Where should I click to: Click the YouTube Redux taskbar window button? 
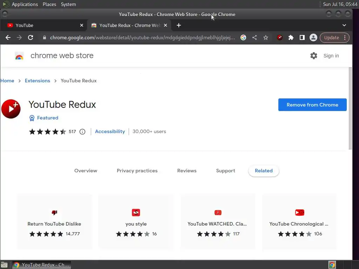(x=41, y=265)
